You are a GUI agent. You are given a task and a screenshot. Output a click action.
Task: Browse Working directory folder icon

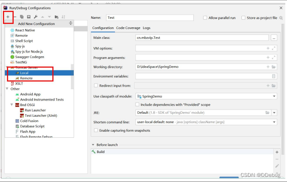pyautogui.click(x=273, y=67)
